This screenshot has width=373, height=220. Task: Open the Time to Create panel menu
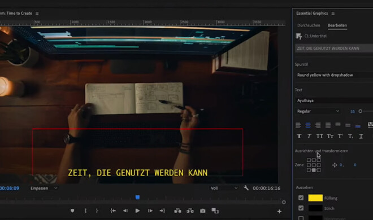[37, 14]
